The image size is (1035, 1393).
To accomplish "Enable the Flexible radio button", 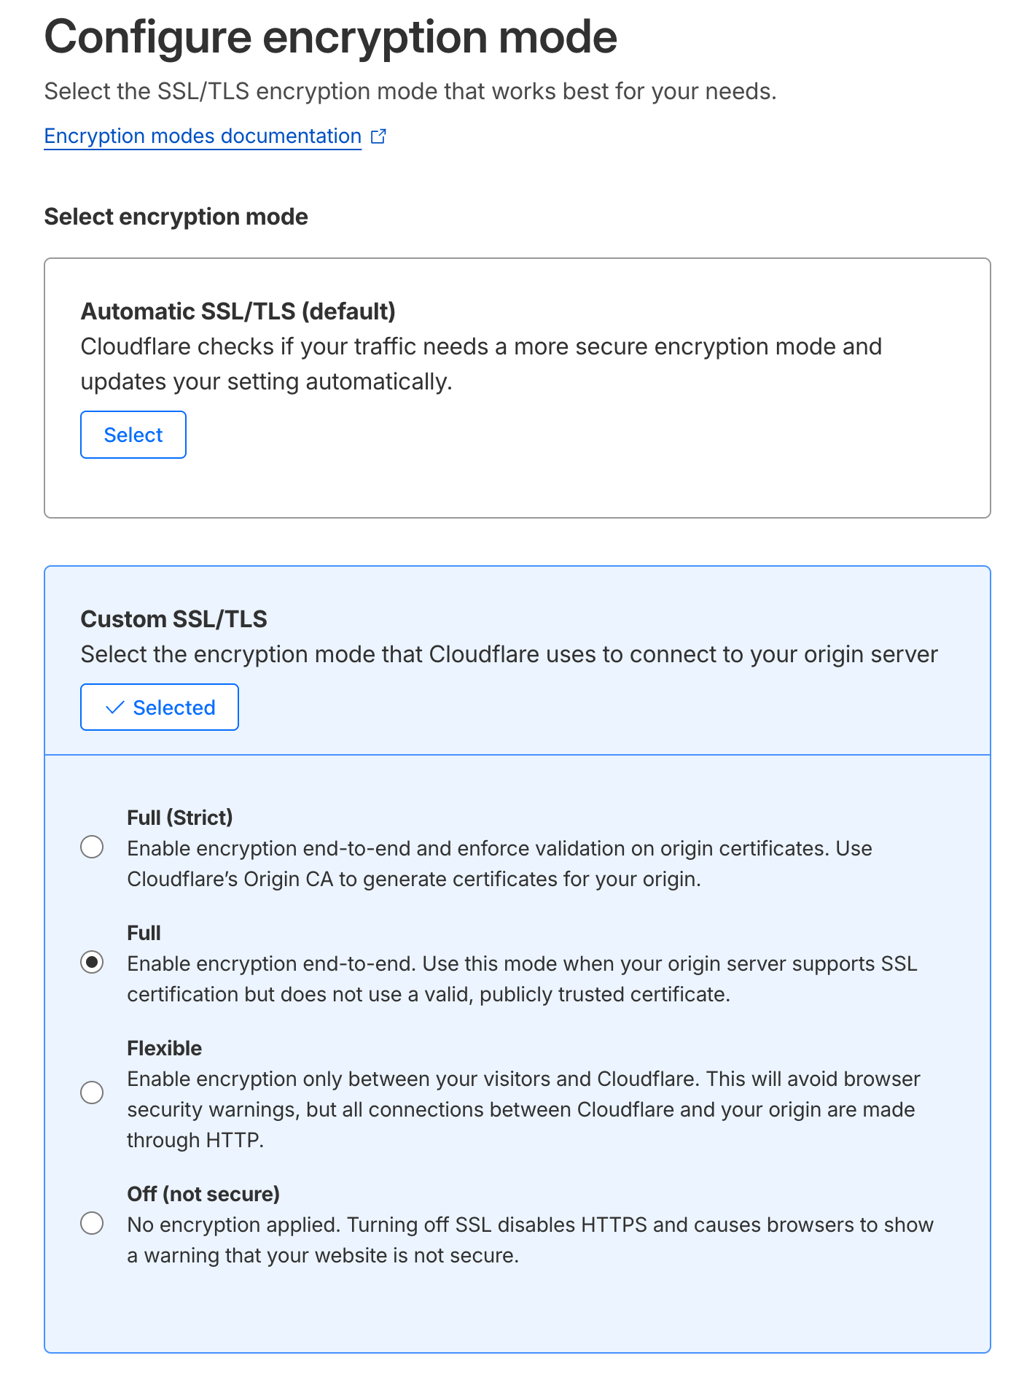I will [92, 1093].
